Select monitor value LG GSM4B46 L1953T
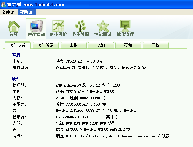This screenshot has width=193, height=147. click(87, 117)
